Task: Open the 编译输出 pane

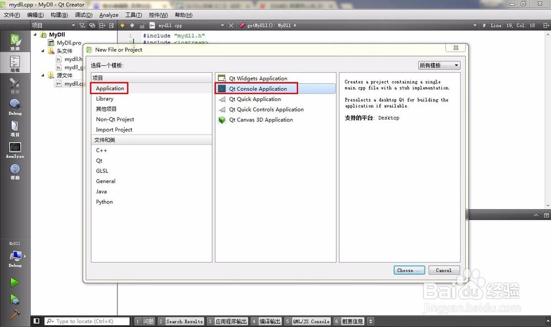Action: pyautogui.click(x=266, y=321)
